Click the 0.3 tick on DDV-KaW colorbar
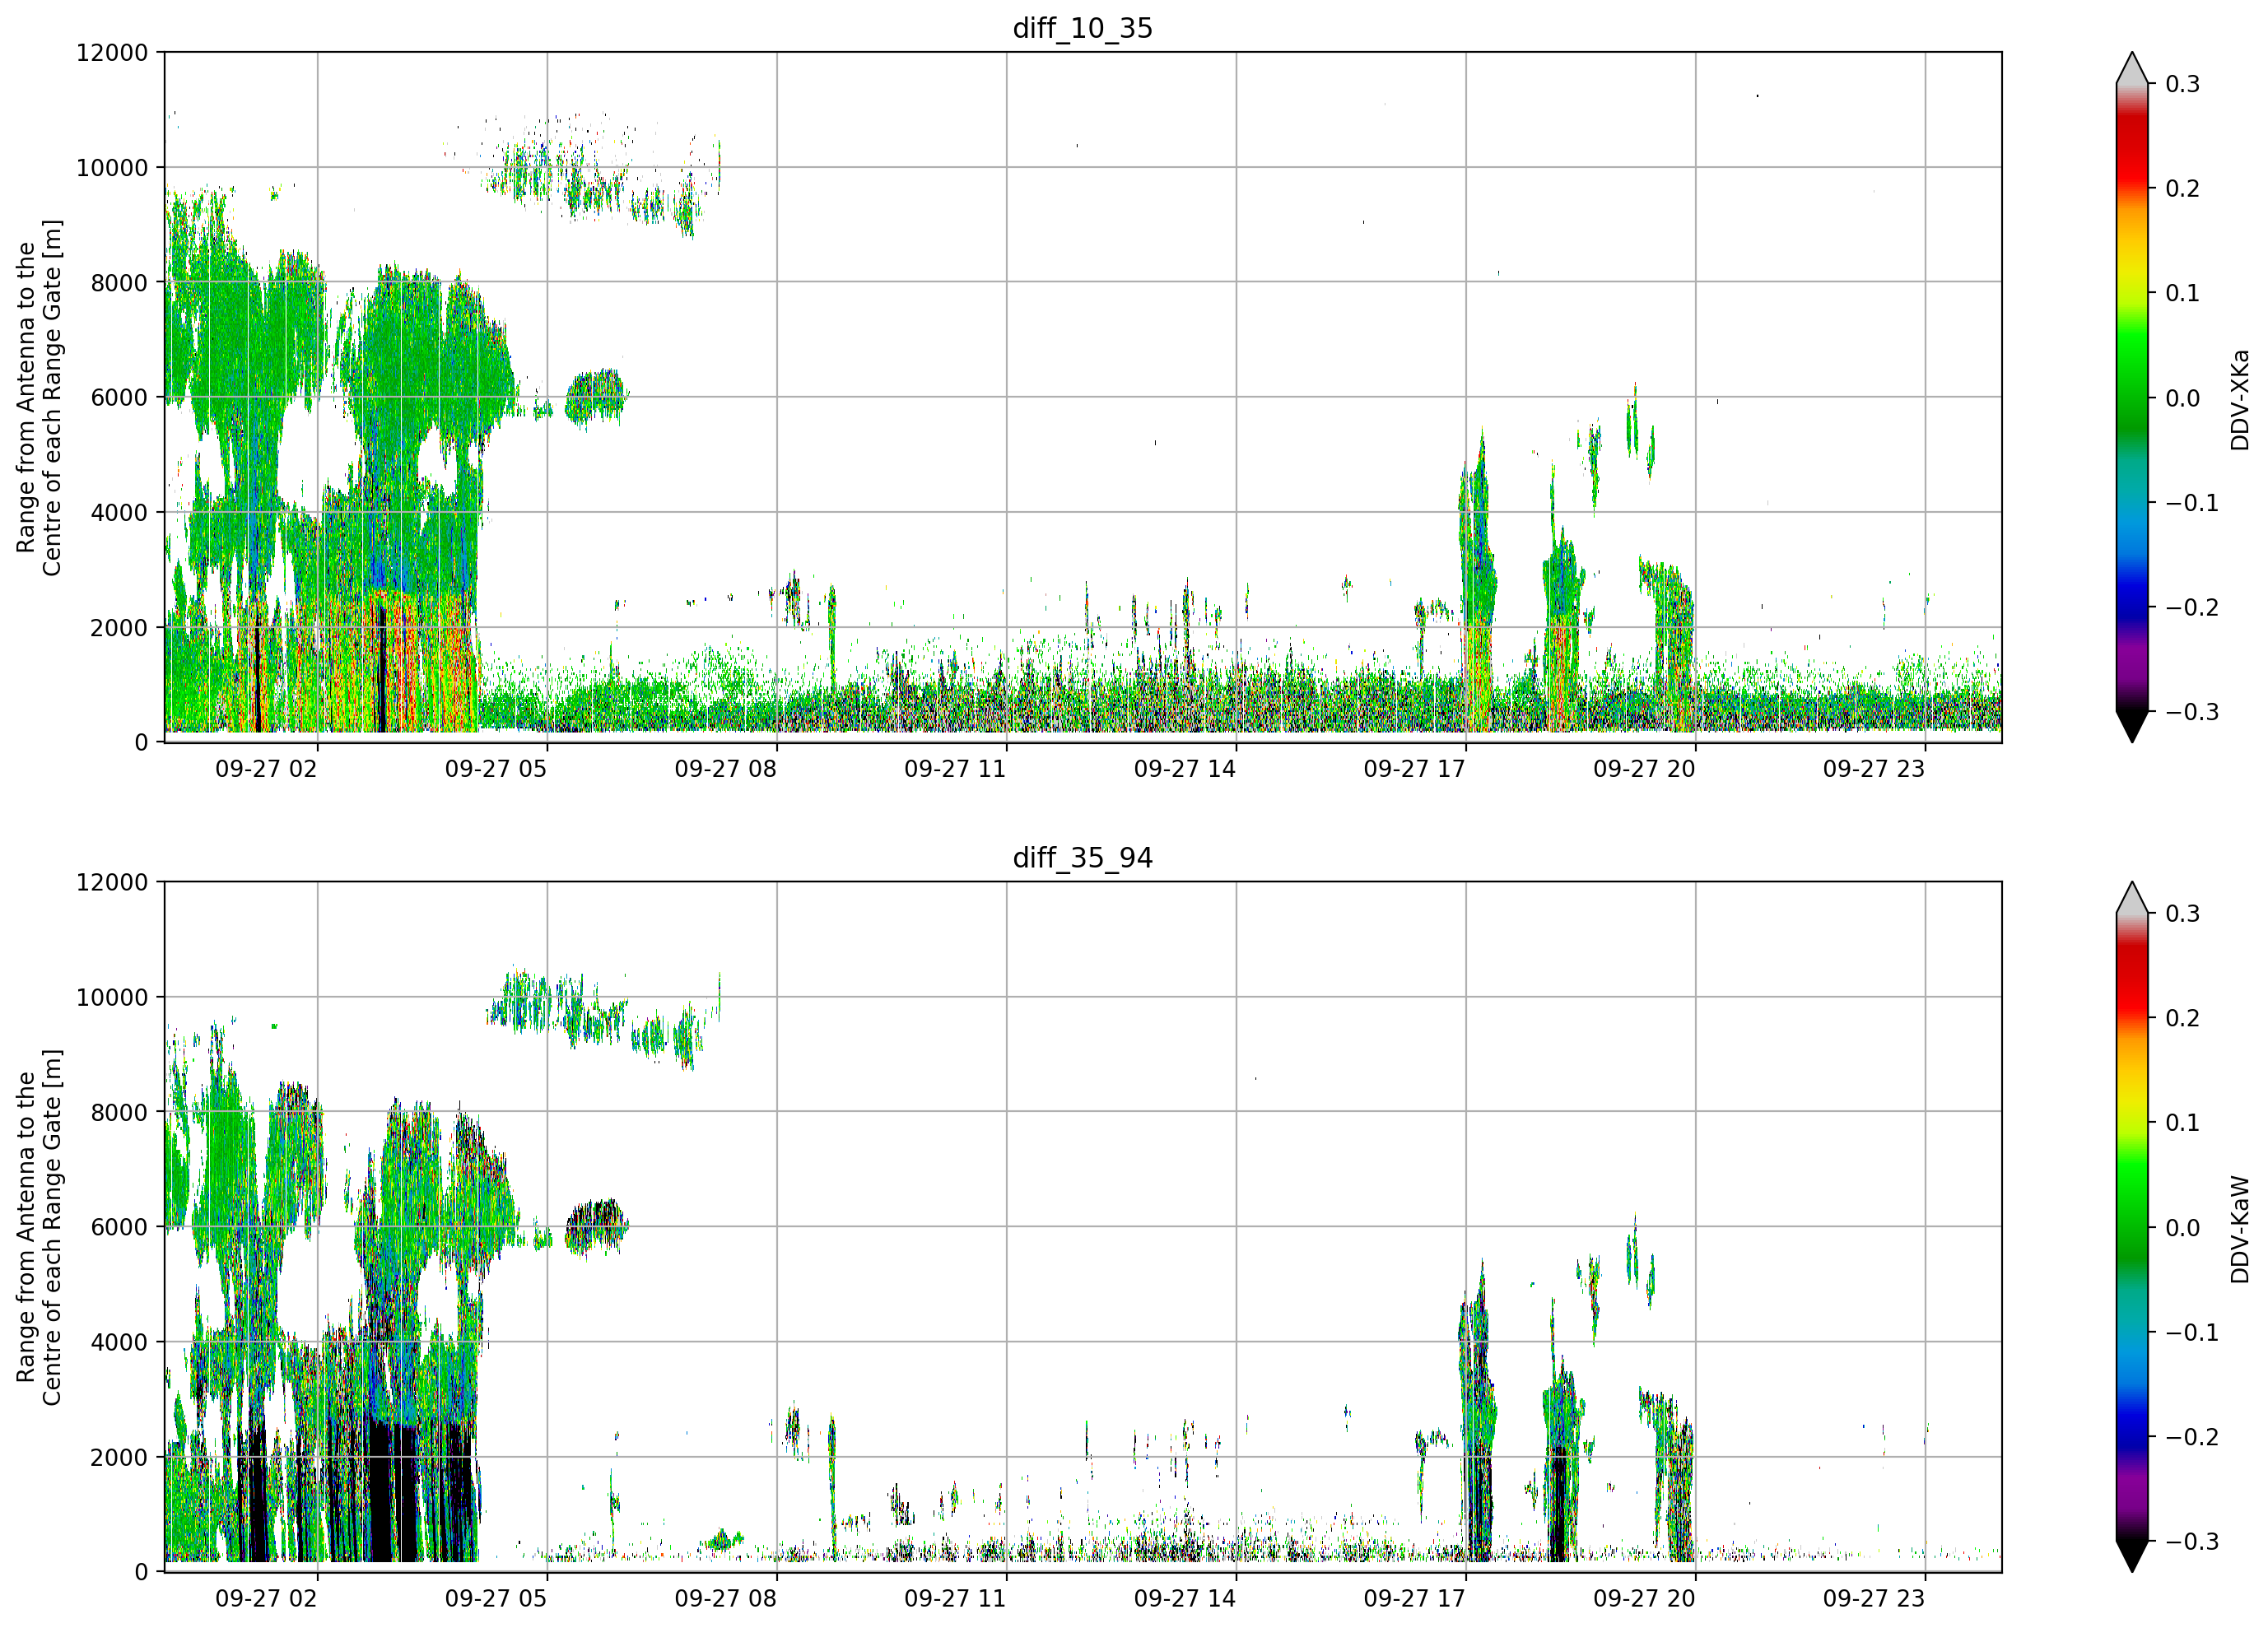 pyautogui.click(x=2183, y=914)
